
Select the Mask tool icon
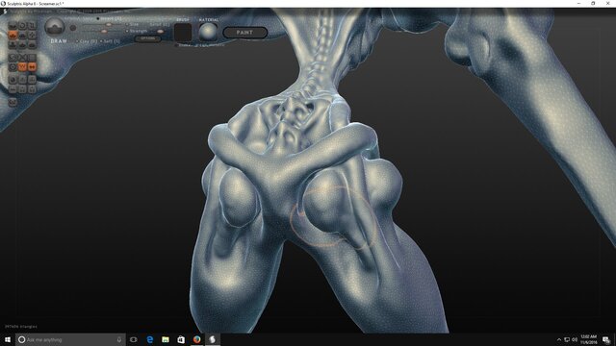13,66
